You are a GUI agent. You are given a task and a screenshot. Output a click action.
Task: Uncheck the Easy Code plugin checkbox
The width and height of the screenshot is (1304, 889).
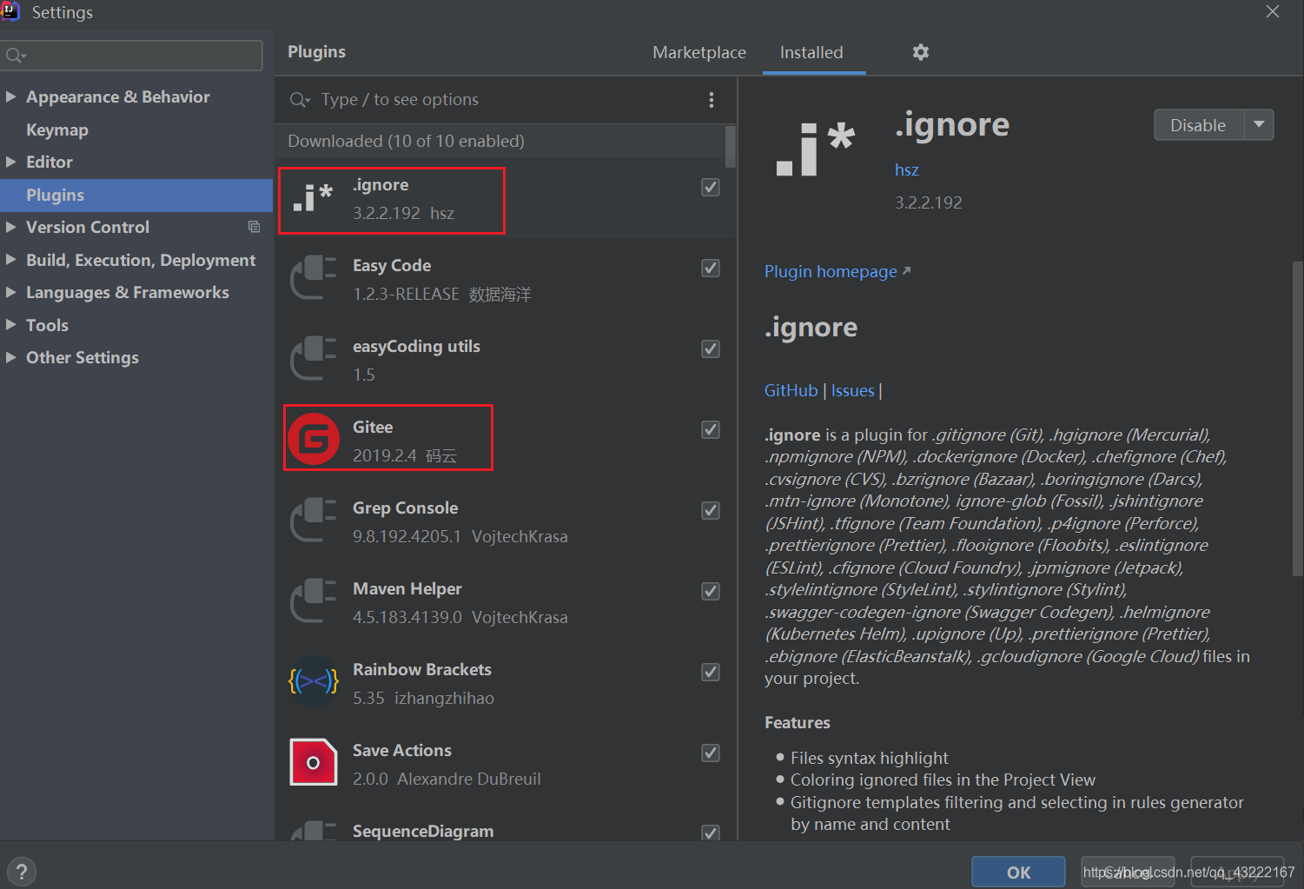coord(711,268)
